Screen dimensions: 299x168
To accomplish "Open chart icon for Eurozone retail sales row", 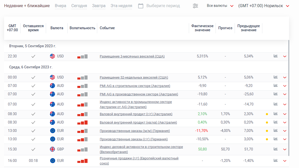I will (x=276, y=160).
